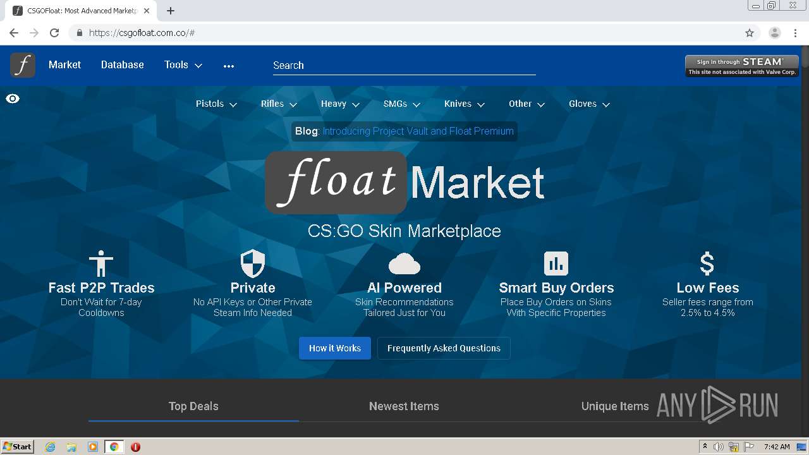Open Frequently Asked Questions

[444, 348]
